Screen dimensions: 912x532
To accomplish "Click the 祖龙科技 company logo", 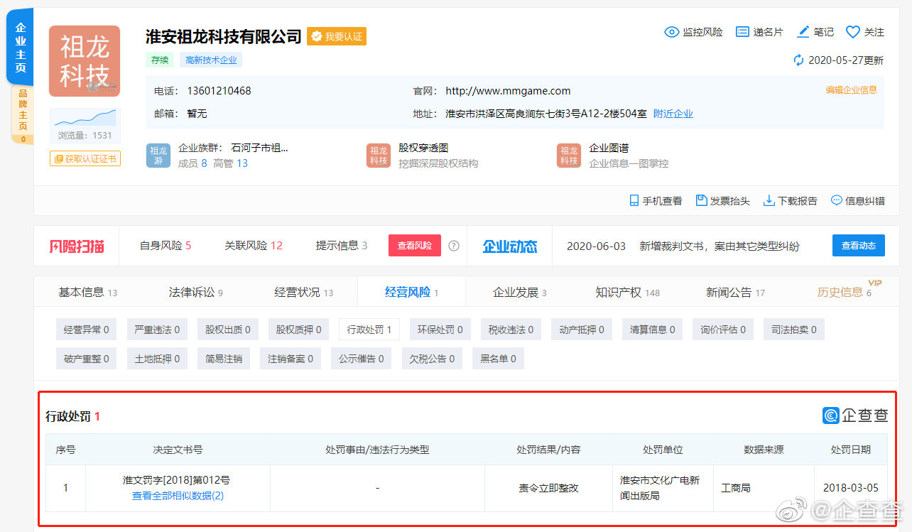I will (x=85, y=61).
